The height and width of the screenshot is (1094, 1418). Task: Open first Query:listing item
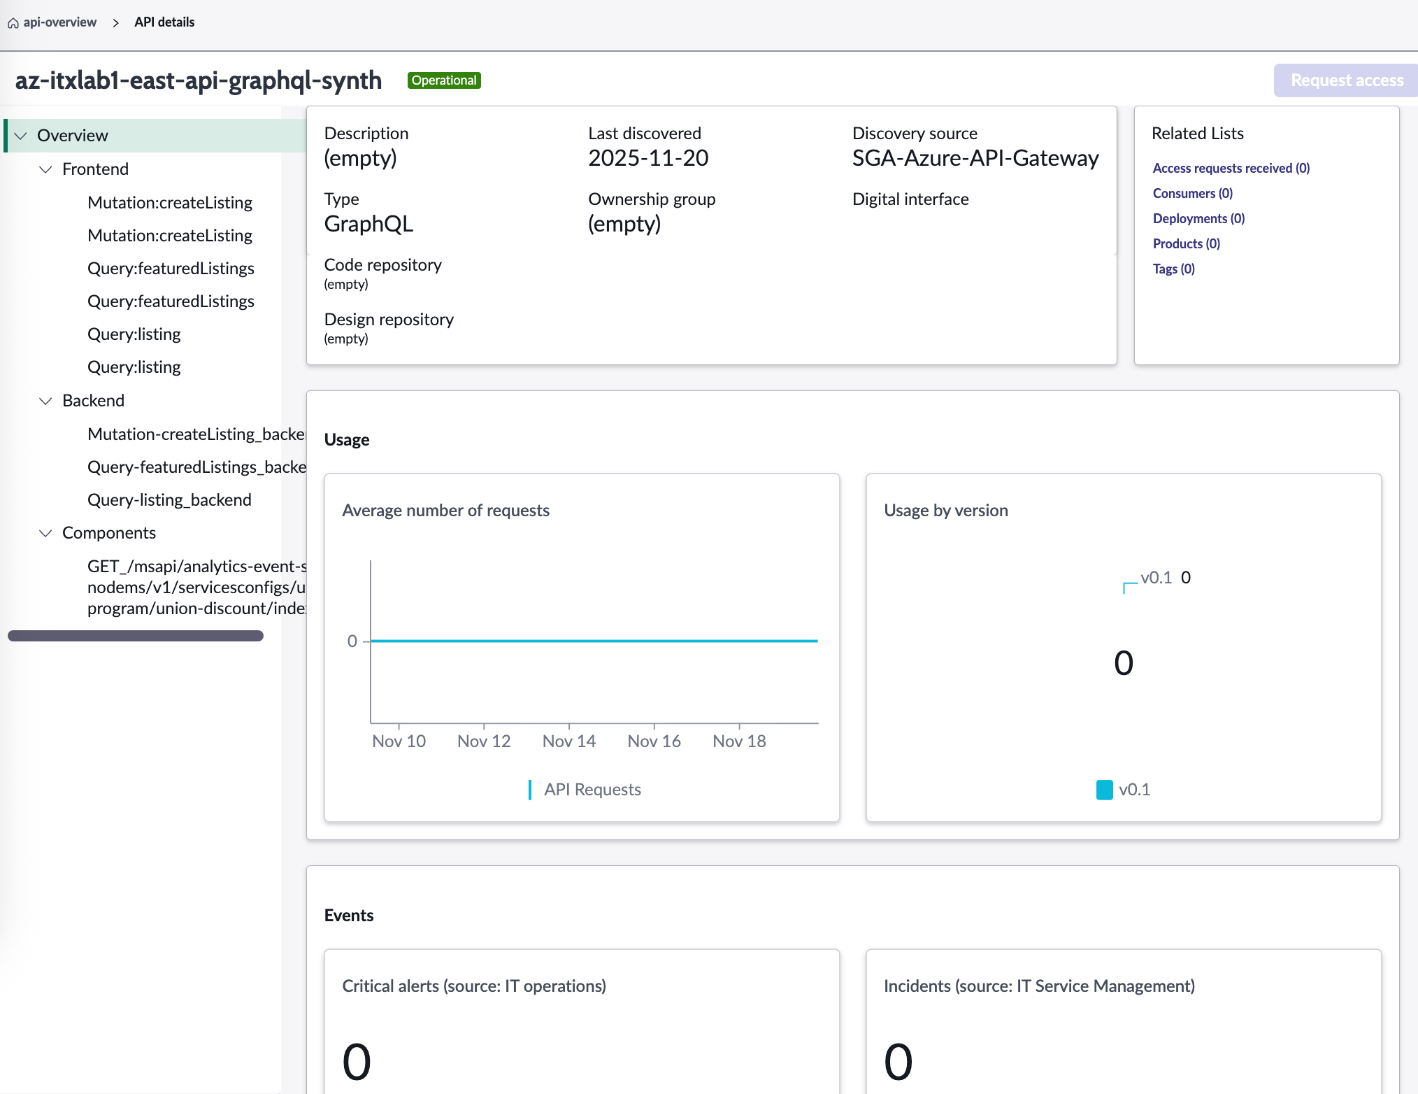click(x=134, y=334)
